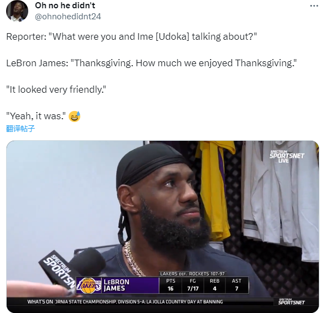Viewport: 320px width, 313px height.
Task: Click the Spectrum SportsNet Live watermark
Action: (x=287, y=156)
